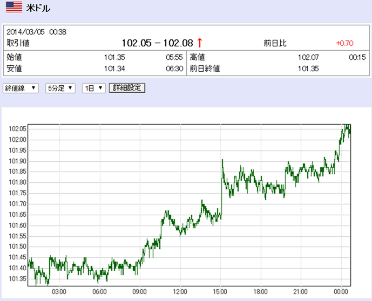Click the 15:00 time axis label
Viewport: 372px width, 301px height.
point(220,291)
